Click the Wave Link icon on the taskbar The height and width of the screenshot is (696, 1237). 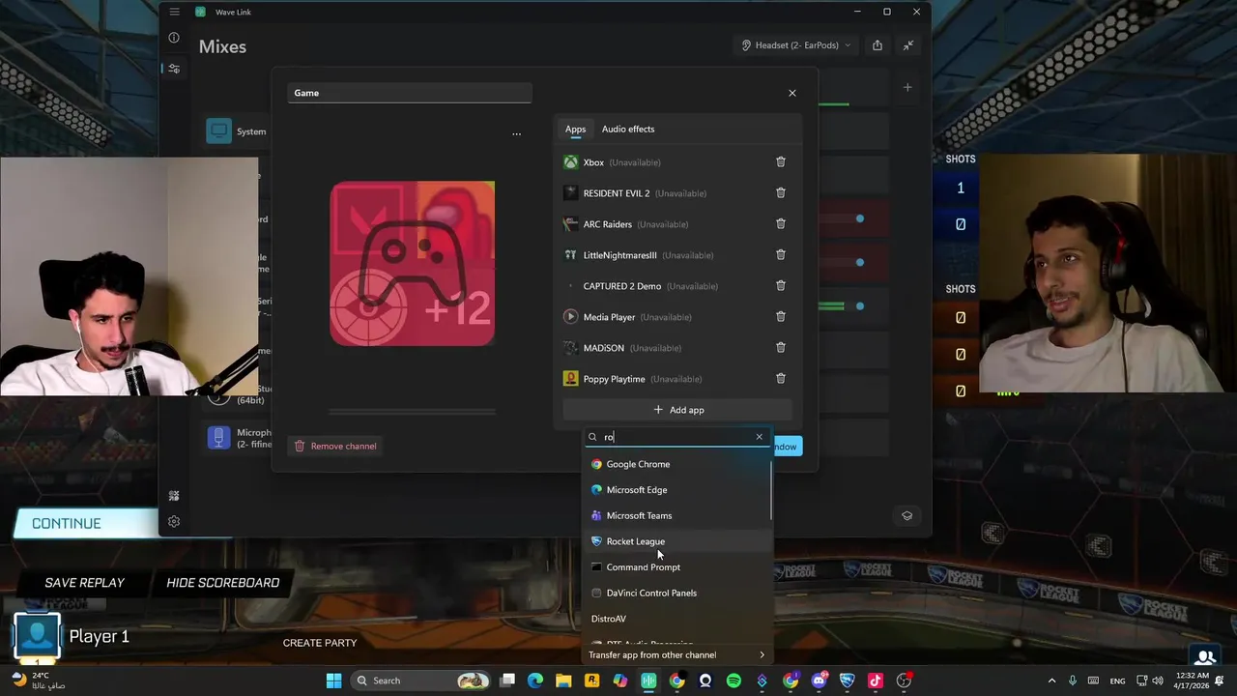point(648,681)
